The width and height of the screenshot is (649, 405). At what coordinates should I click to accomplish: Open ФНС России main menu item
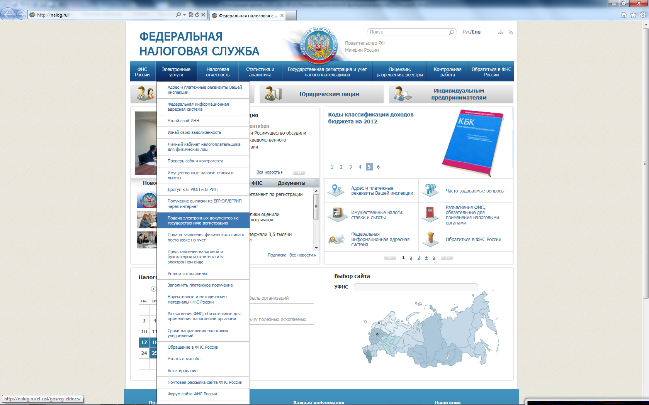point(142,72)
